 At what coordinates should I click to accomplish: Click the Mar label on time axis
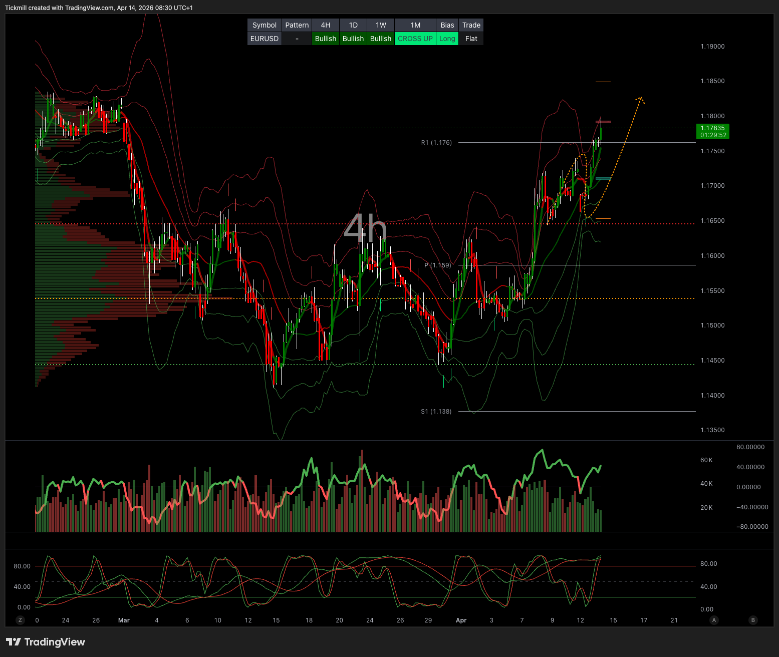pyautogui.click(x=124, y=620)
